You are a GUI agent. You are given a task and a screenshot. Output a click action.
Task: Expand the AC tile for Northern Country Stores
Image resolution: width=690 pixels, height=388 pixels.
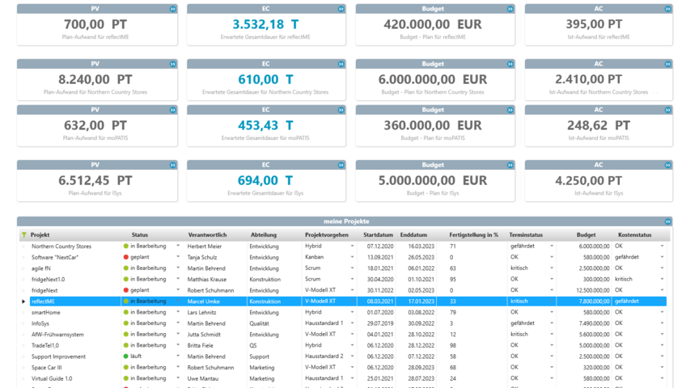(x=667, y=64)
